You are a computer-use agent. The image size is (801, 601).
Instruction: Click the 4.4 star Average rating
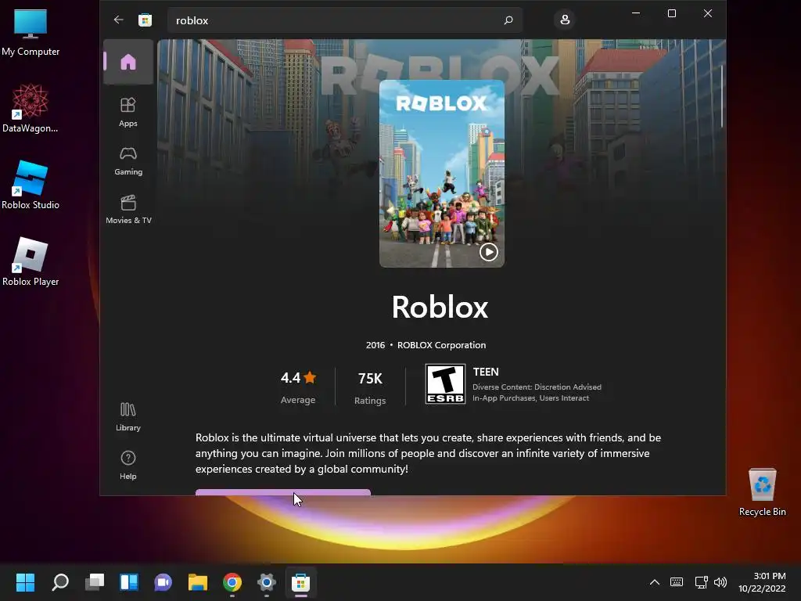click(x=298, y=387)
